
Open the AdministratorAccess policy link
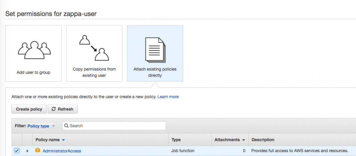(x=62, y=151)
